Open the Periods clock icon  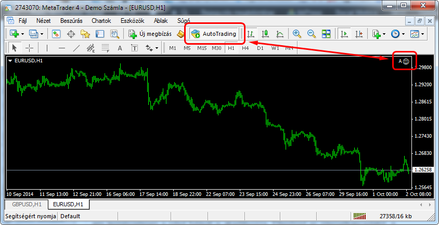[x=395, y=34]
